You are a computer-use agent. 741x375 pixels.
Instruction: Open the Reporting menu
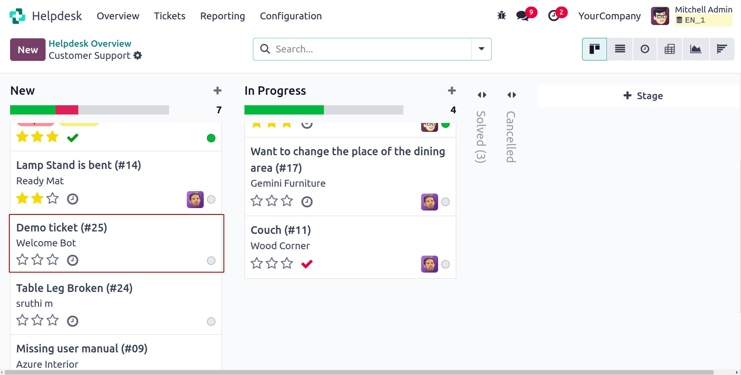coord(222,16)
